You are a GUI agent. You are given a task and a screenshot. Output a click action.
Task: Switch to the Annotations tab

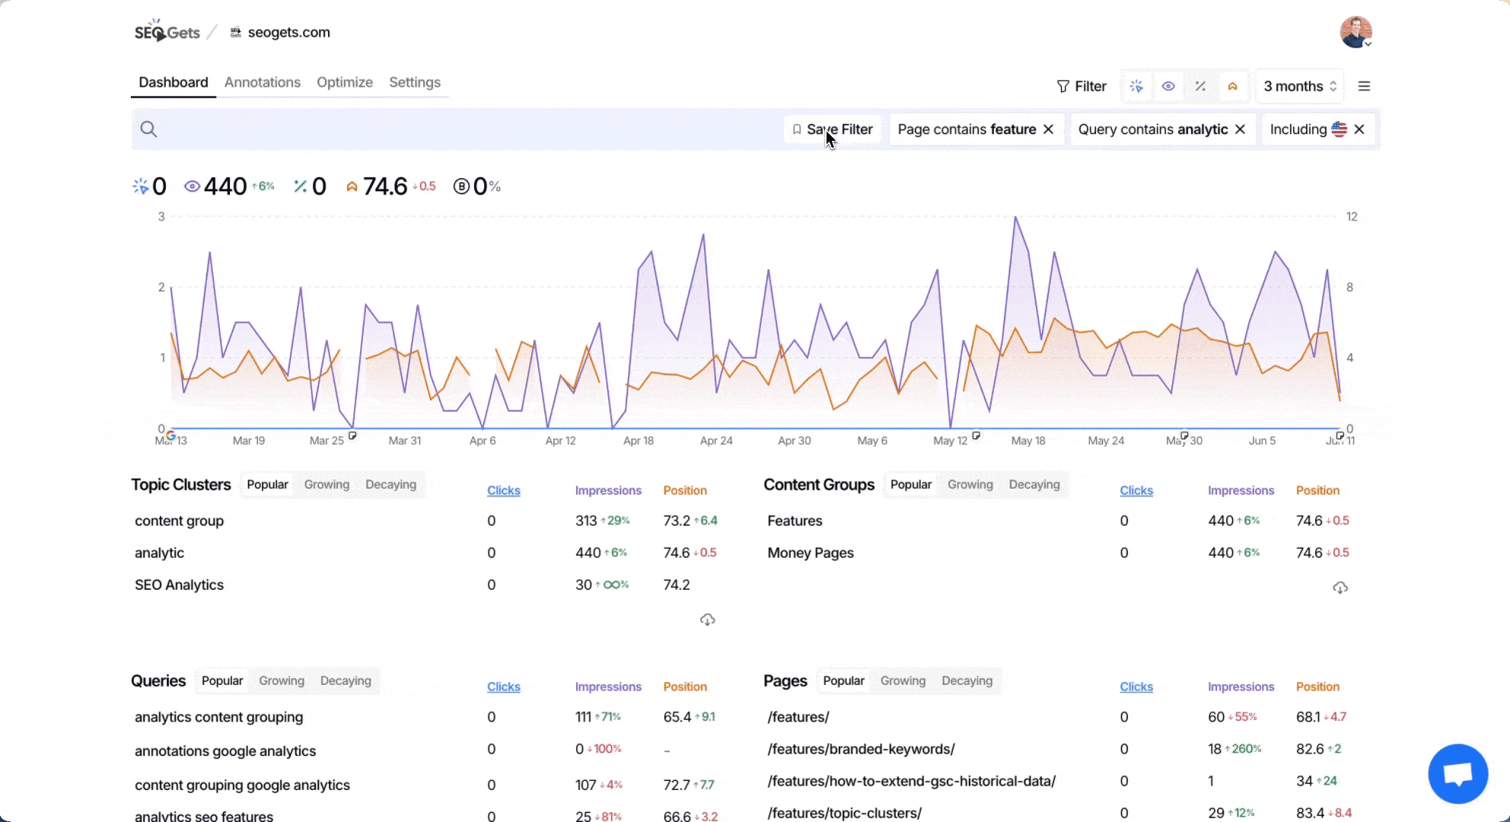(x=262, y=82)
